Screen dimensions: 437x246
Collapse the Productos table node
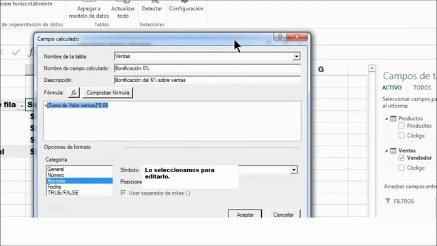(386, 119)
